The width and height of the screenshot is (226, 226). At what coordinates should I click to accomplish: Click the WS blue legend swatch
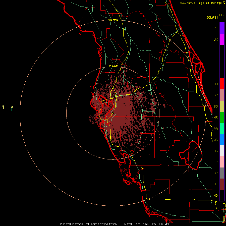222,140
